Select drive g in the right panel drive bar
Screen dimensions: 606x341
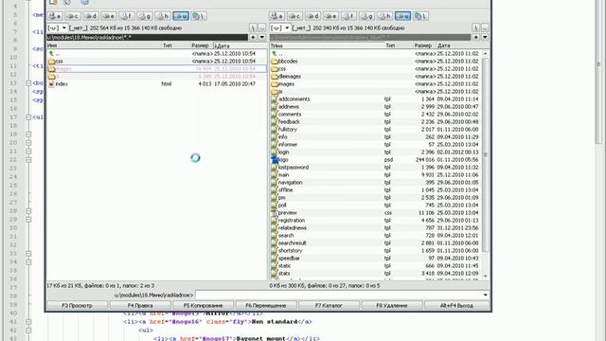(x=366, y=16)
